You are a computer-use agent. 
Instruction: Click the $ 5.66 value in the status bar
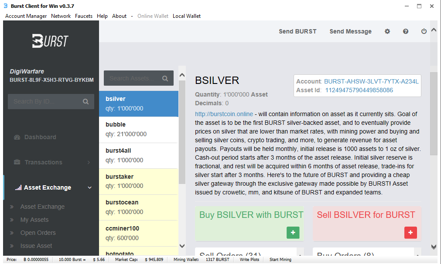(x=99, y=260)
